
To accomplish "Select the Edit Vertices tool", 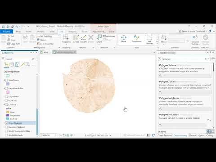I will (x=149, y=39).
